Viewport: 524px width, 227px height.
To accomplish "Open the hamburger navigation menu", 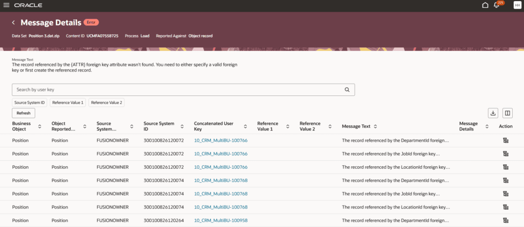I will (x=7, y=5).
